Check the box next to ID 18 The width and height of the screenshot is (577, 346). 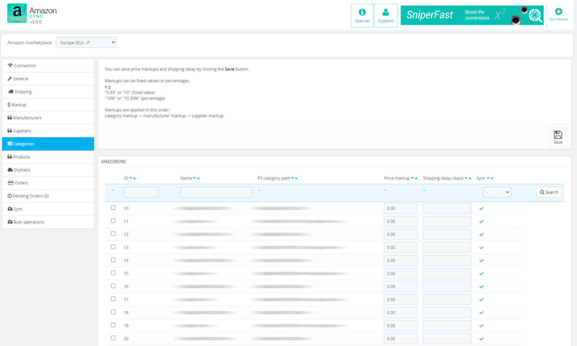(113, 312)
